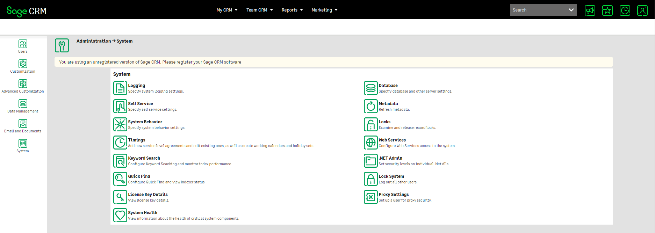Viewport: 655px width, 233px height.
Task: Click the .NET Admin folder icon
Action: click(371, 161)
